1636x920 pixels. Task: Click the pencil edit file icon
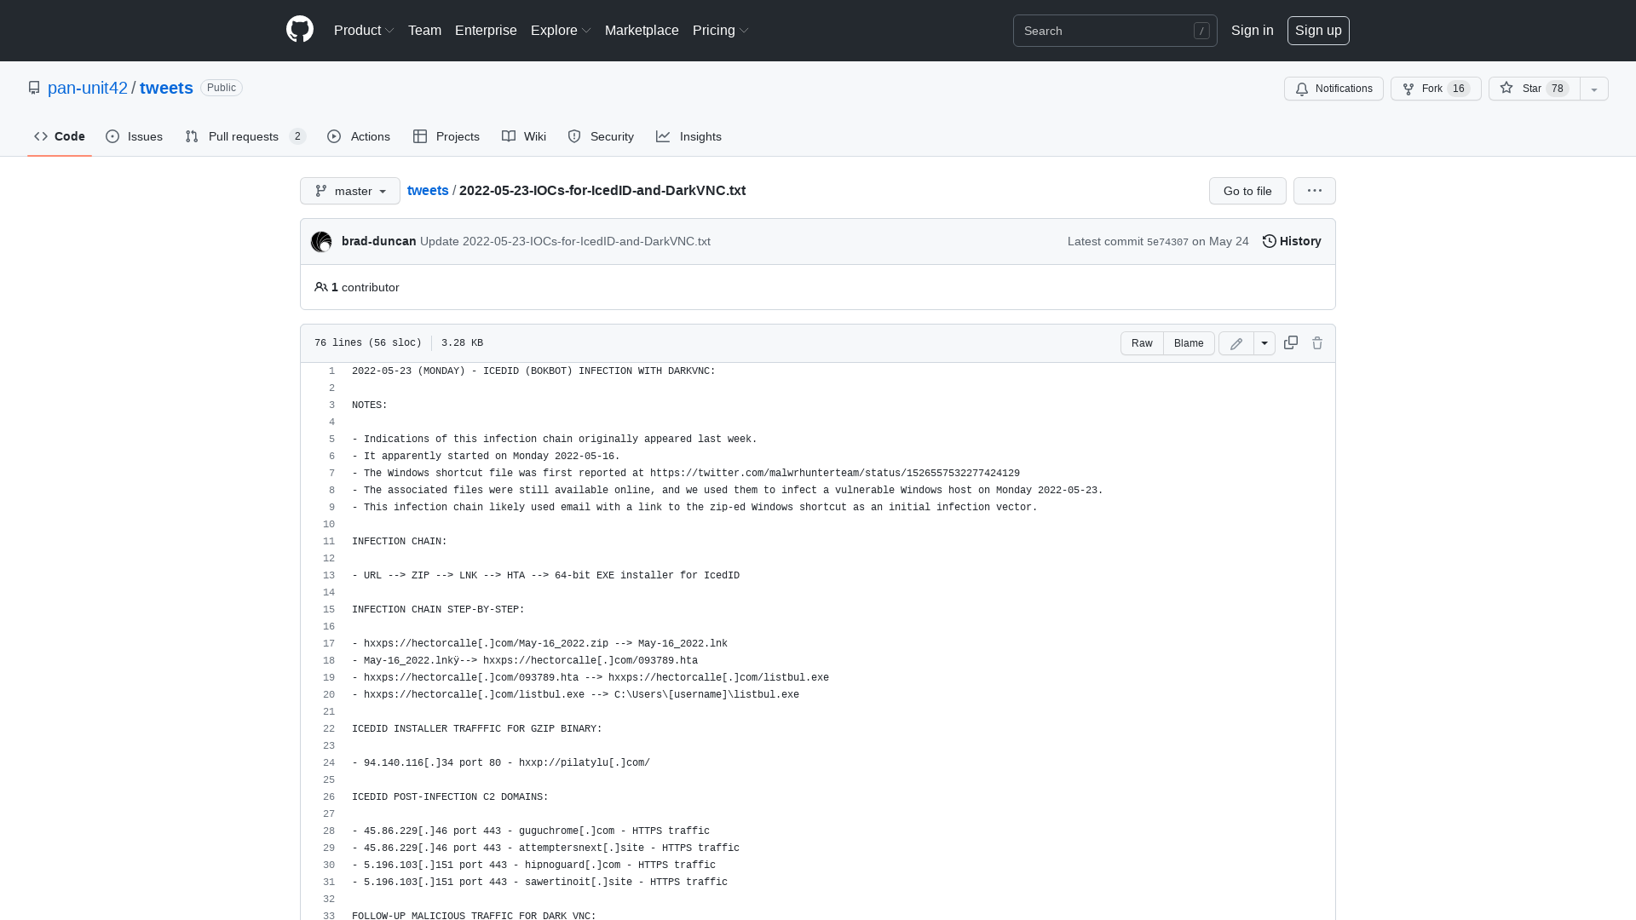pyautogui.click(x=1236, y=343)
